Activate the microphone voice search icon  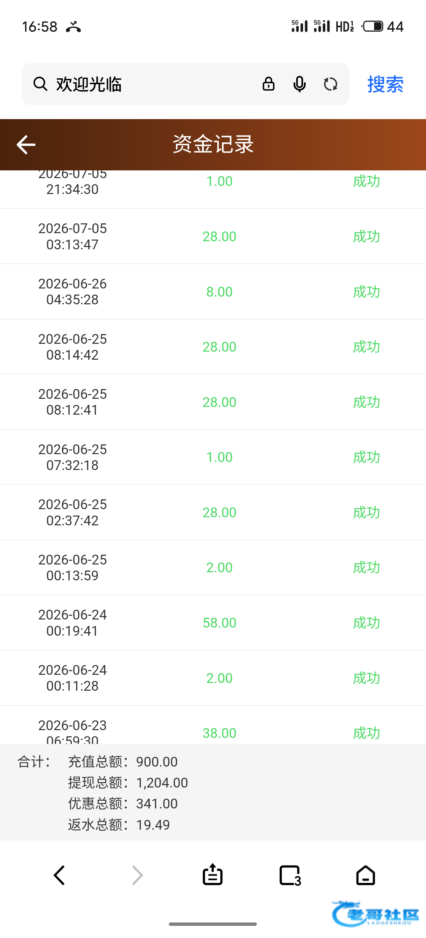point(299,84)
